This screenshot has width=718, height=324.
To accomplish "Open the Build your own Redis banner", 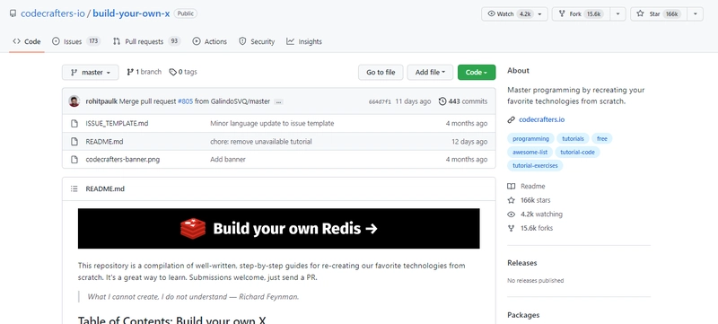I will coord(279,228).
